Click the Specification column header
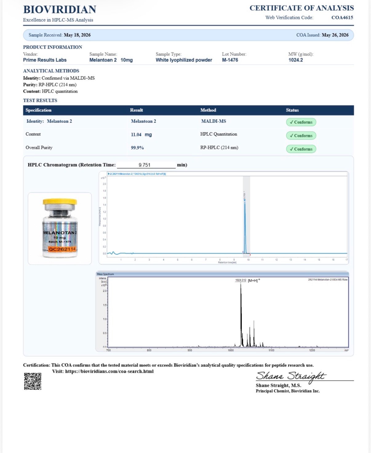The width and height of the screenshot is (371, 453). point(38,110)
